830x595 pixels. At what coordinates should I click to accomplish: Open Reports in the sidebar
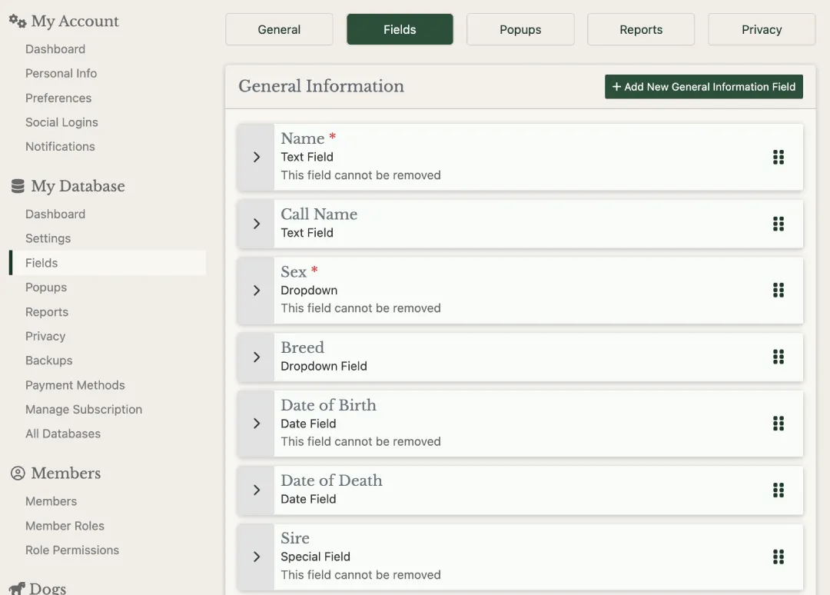click(x=47, y=312)
